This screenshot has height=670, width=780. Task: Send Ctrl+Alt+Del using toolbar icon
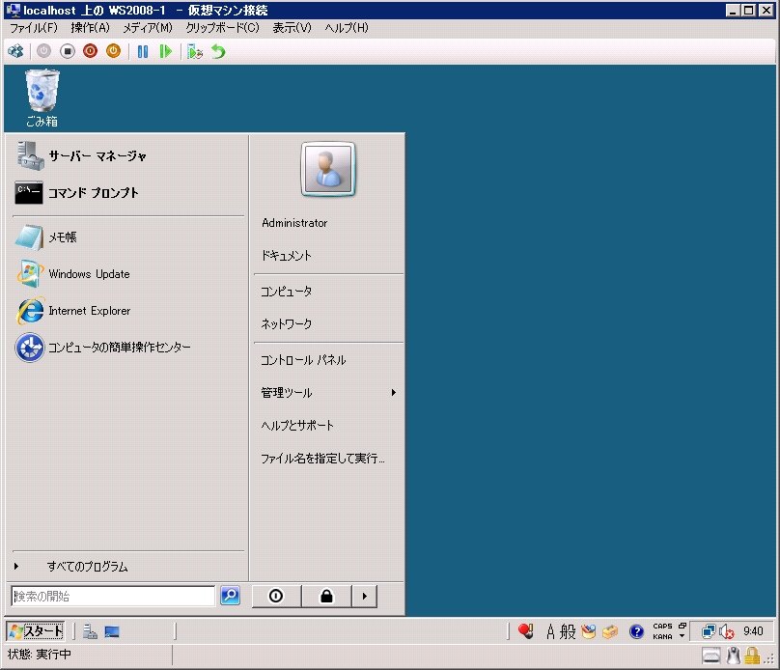pos(15,51)
